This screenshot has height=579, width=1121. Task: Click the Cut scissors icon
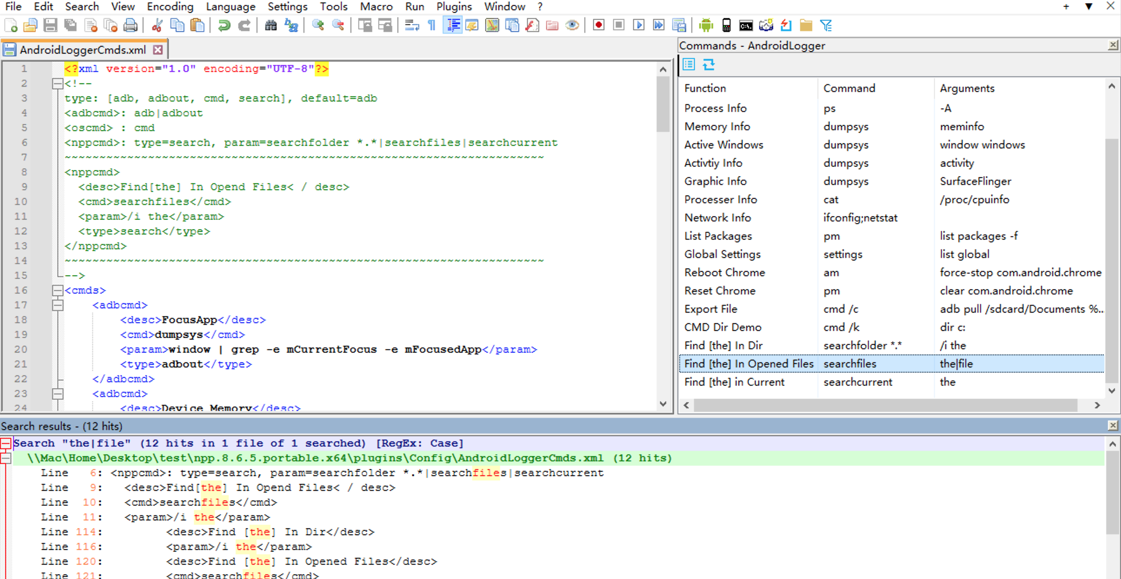coord(157,25)
